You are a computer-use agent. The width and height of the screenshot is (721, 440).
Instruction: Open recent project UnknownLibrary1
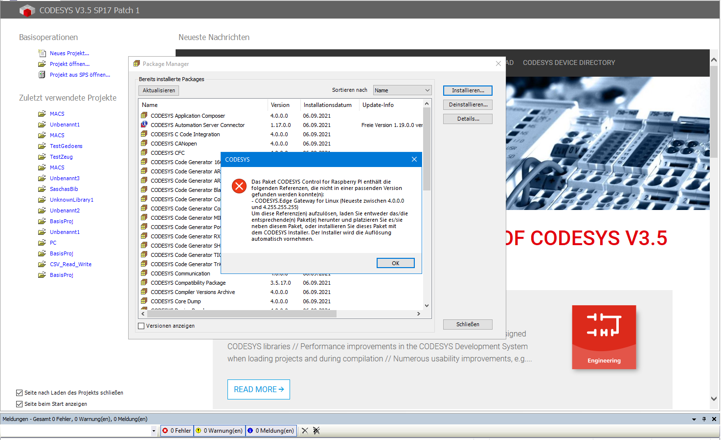[71, 200]
